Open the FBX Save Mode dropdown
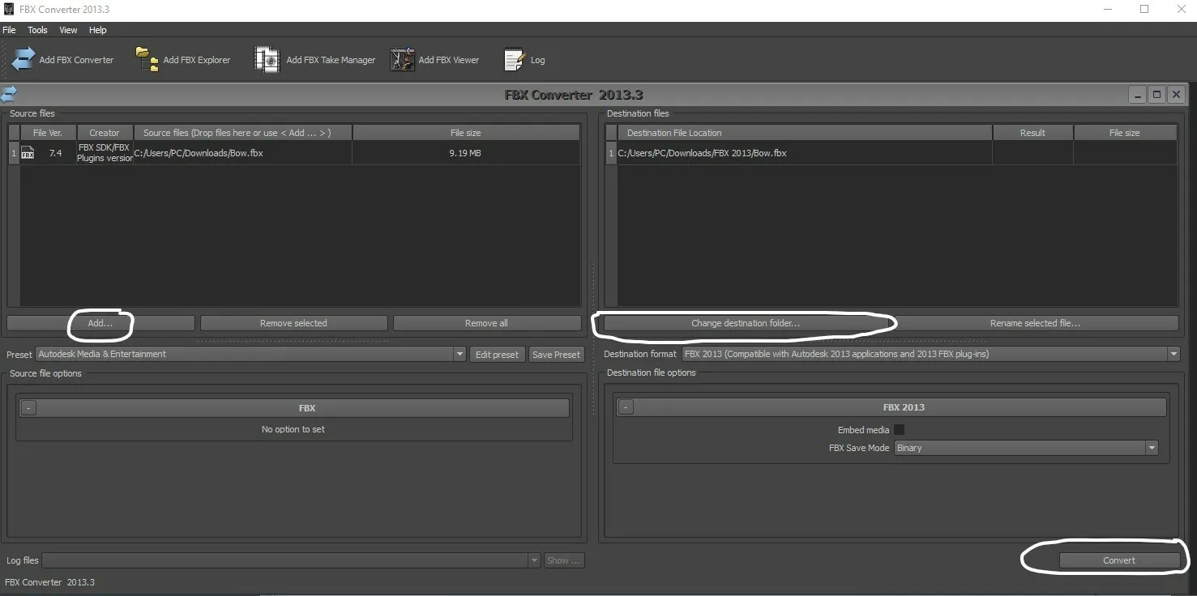This screenshot has height=596, width=1197. [x=1026, y=448]
